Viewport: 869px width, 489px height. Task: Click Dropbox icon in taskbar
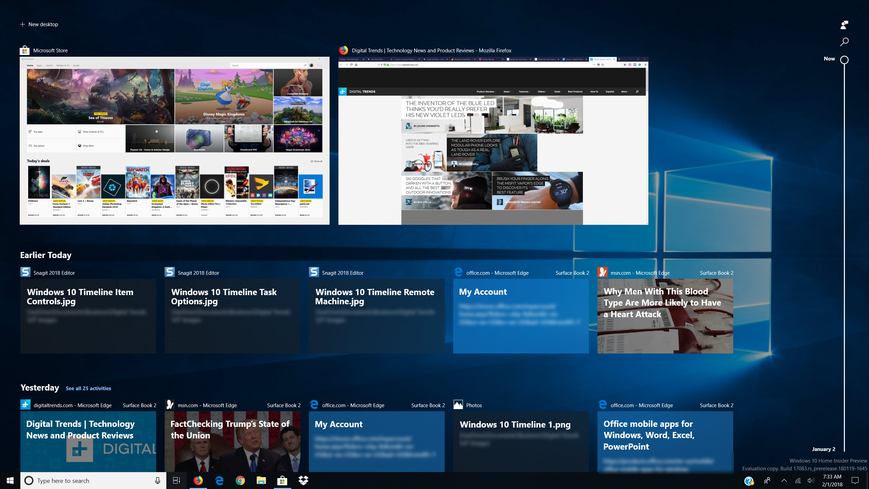303,481
